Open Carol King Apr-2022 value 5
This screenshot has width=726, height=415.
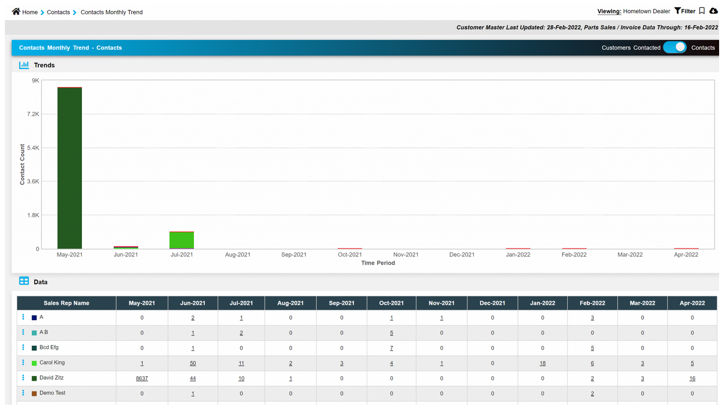(692, 363)
